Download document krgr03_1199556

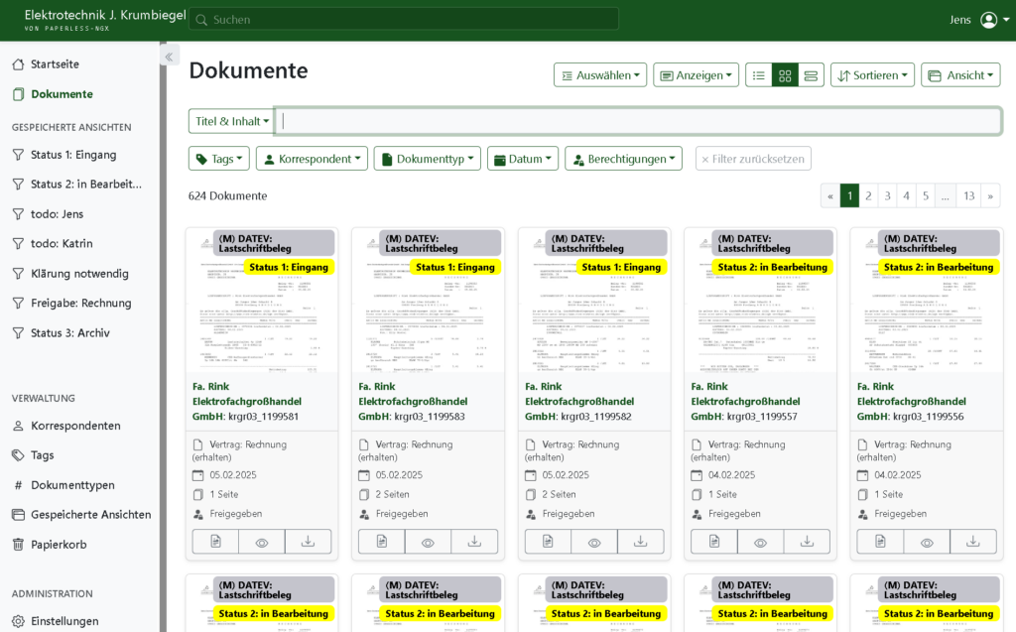972,542
